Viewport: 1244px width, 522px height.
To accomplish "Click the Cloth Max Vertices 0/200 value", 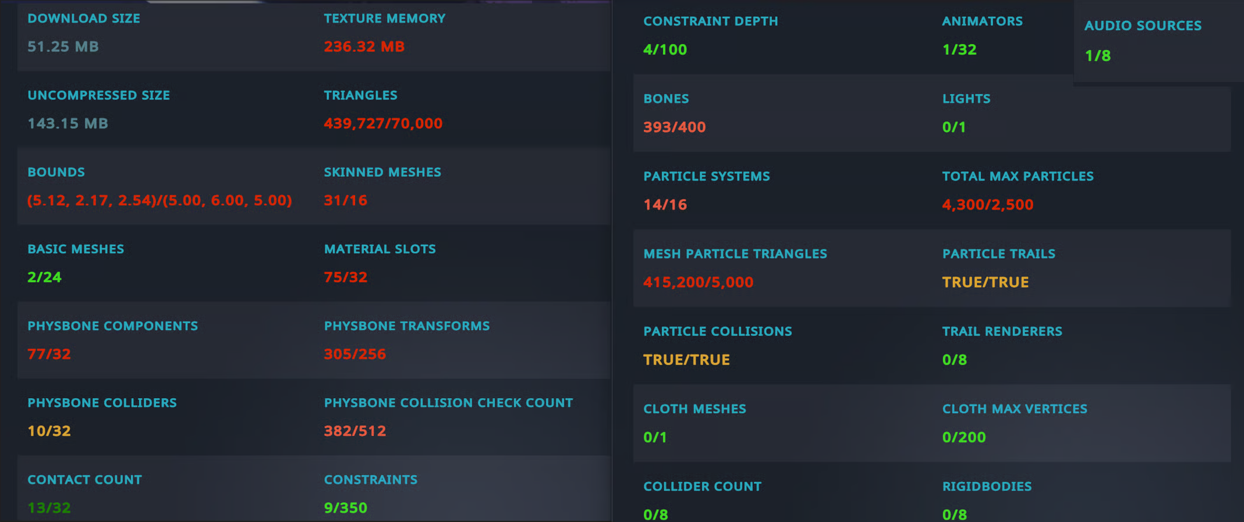I will (963, 438).
